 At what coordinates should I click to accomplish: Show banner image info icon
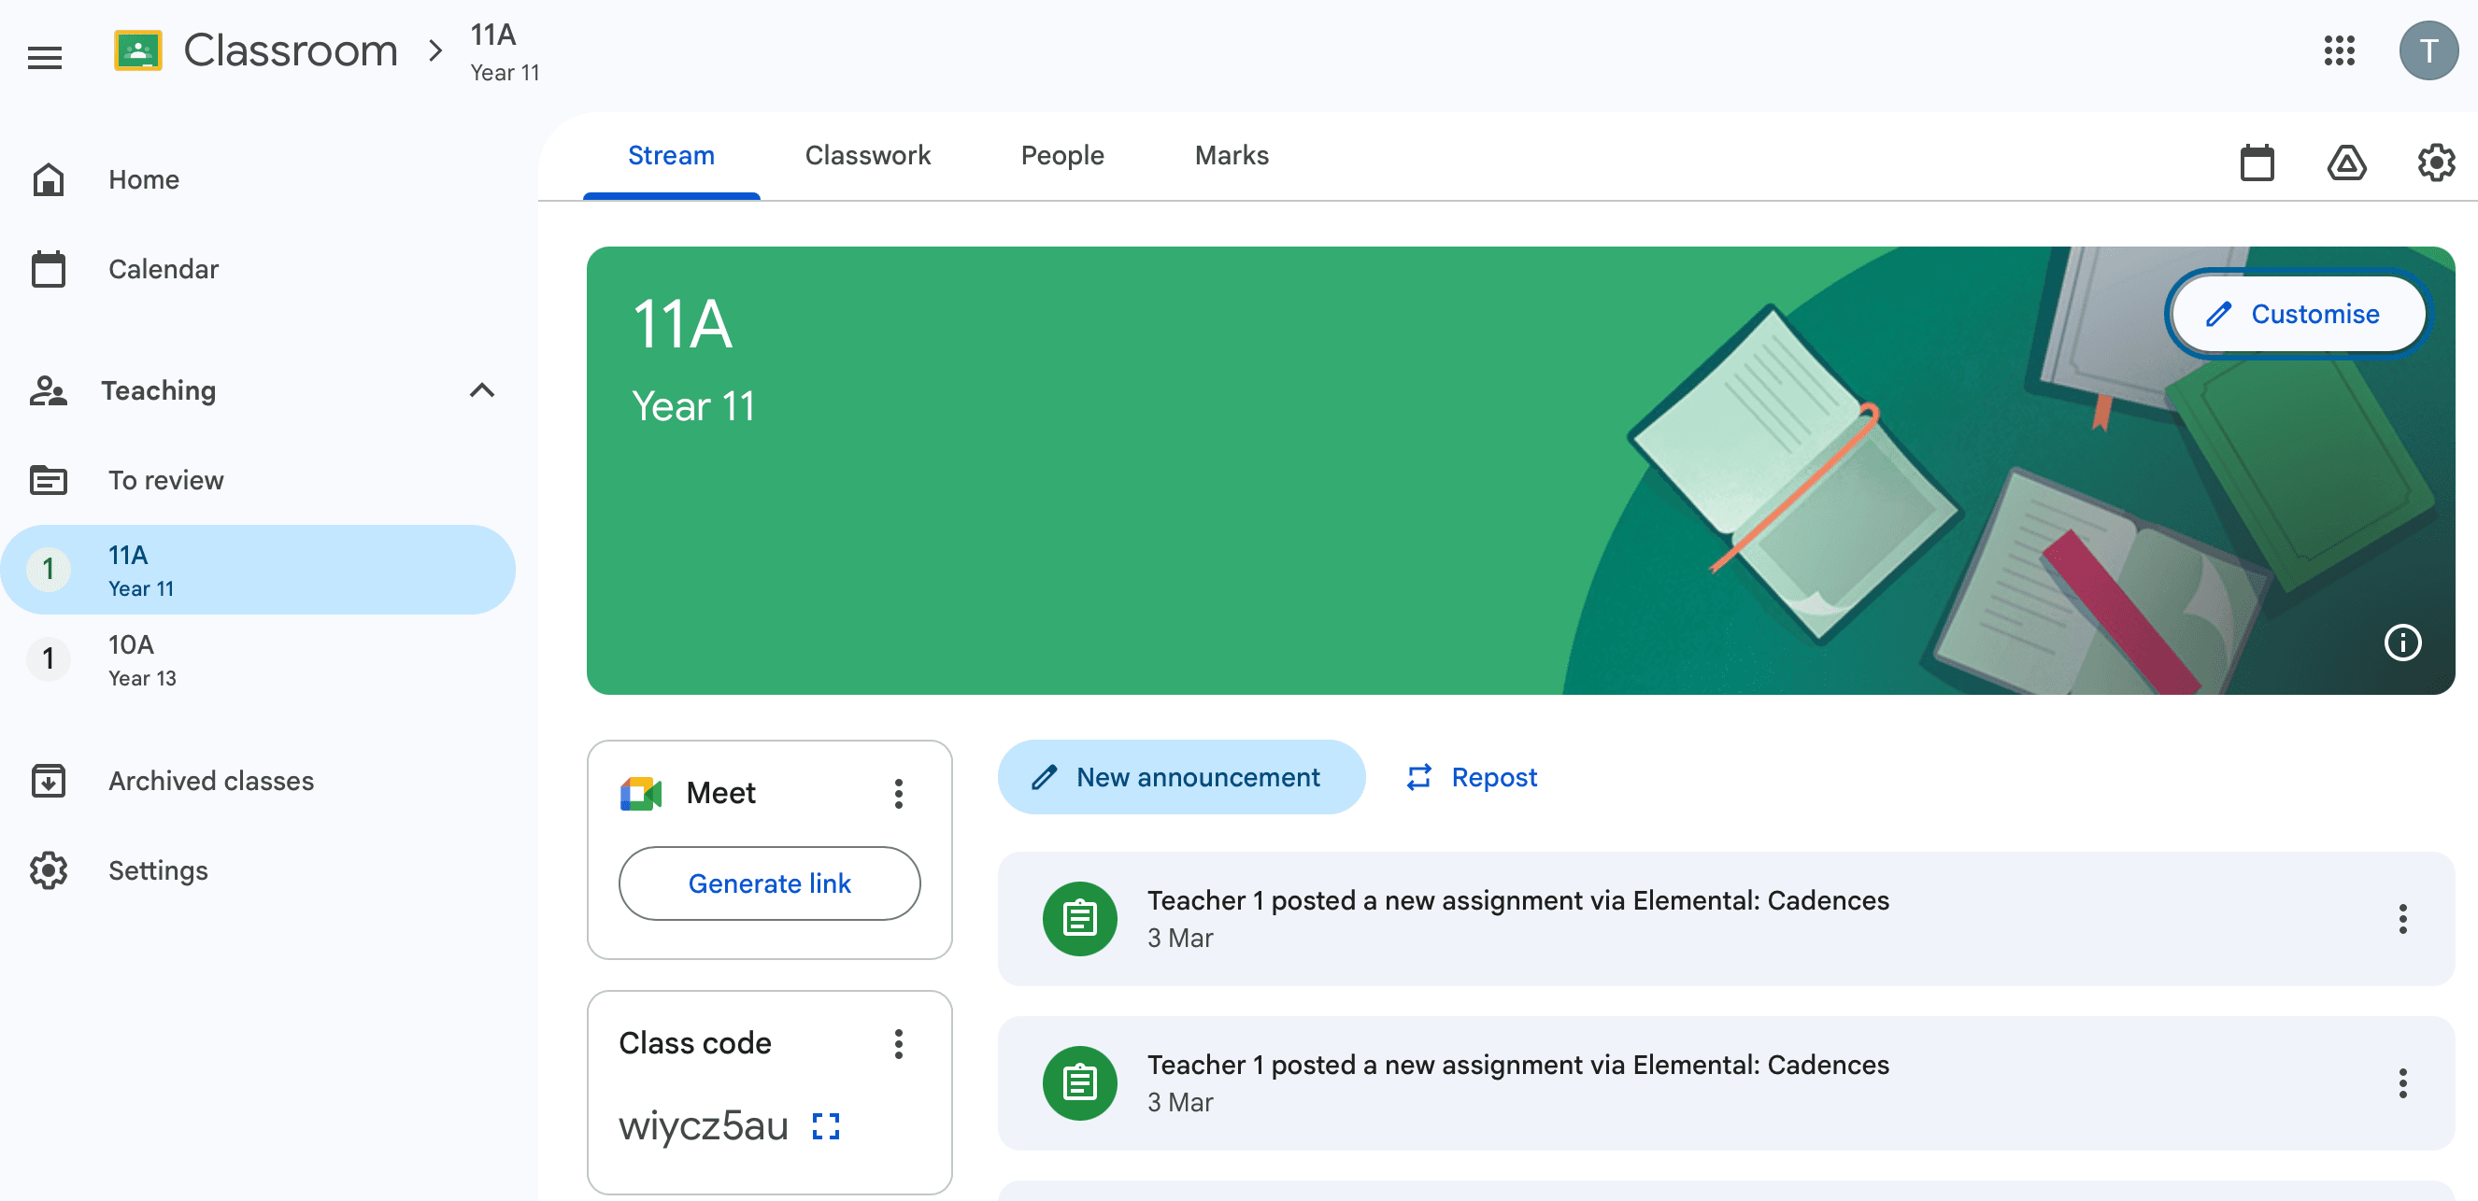[2402, 643]
